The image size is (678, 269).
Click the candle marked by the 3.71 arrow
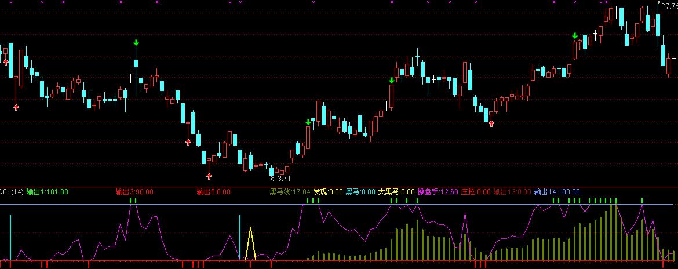272,170
